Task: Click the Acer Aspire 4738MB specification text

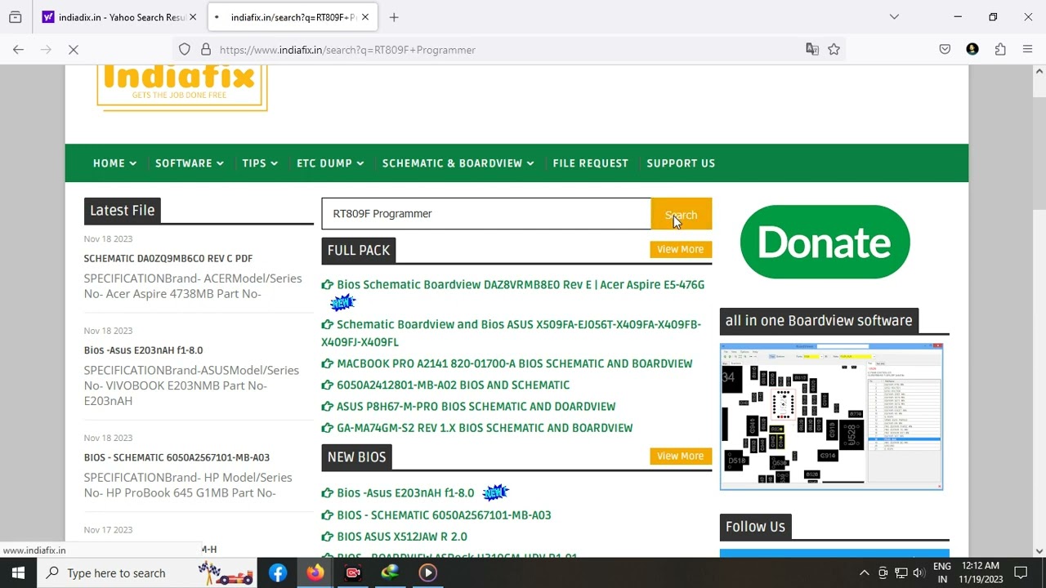Action: tap(193, 286)
